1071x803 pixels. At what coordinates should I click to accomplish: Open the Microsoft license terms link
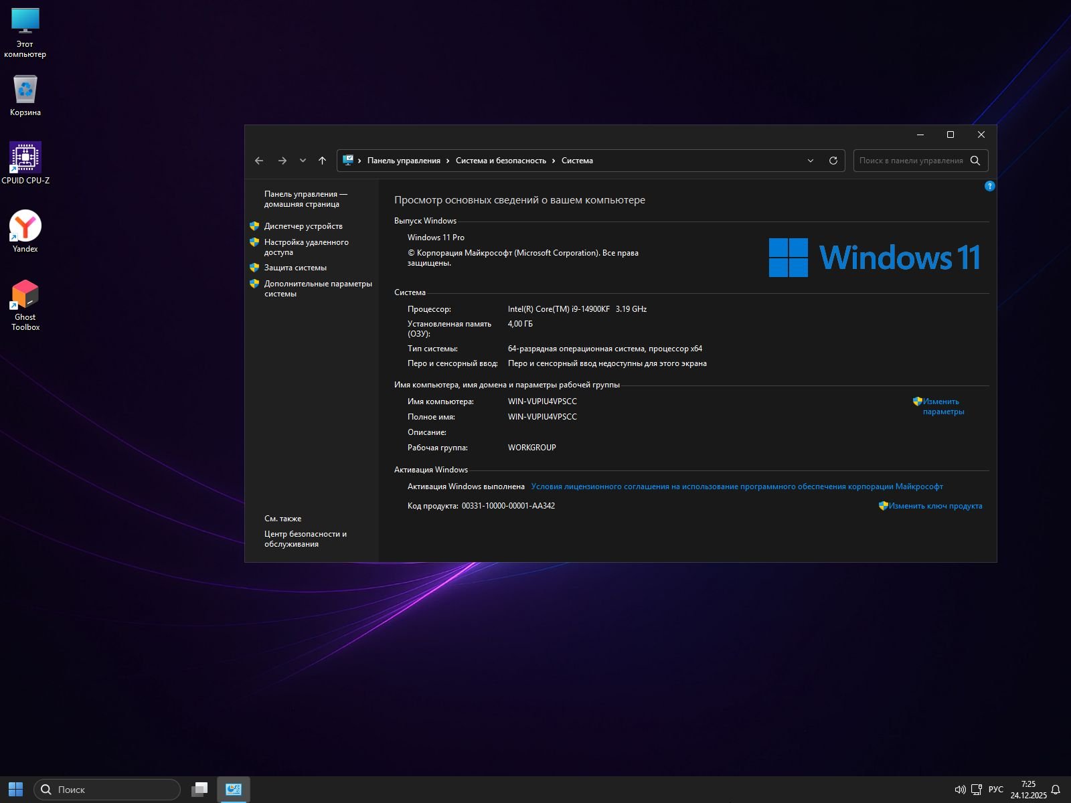736,486
